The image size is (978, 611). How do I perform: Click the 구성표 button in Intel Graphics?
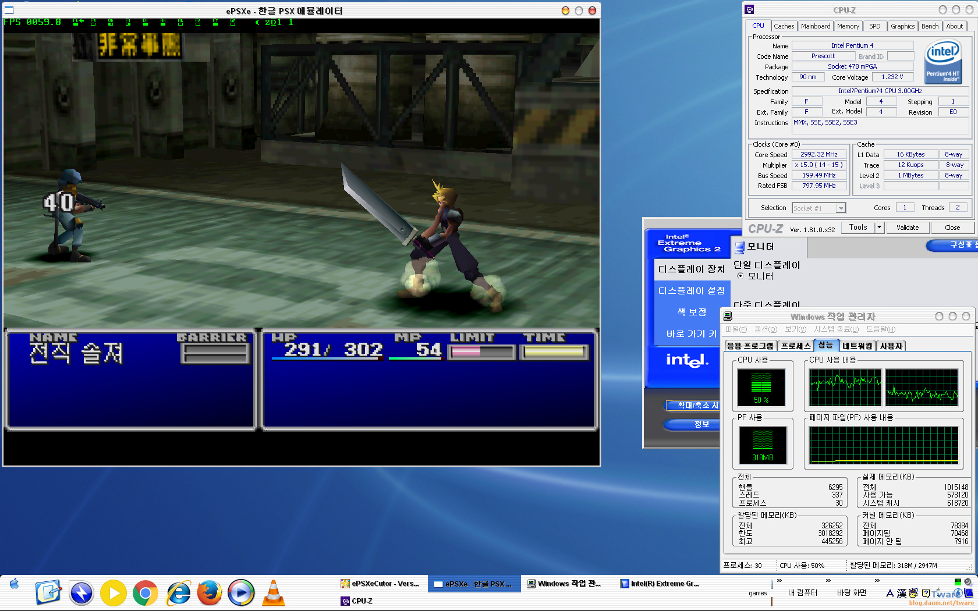click(x=952, y=245)
